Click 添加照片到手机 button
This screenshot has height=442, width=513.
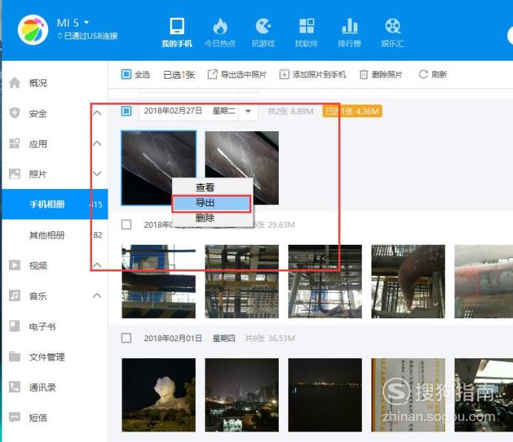[x=312, y=75]
